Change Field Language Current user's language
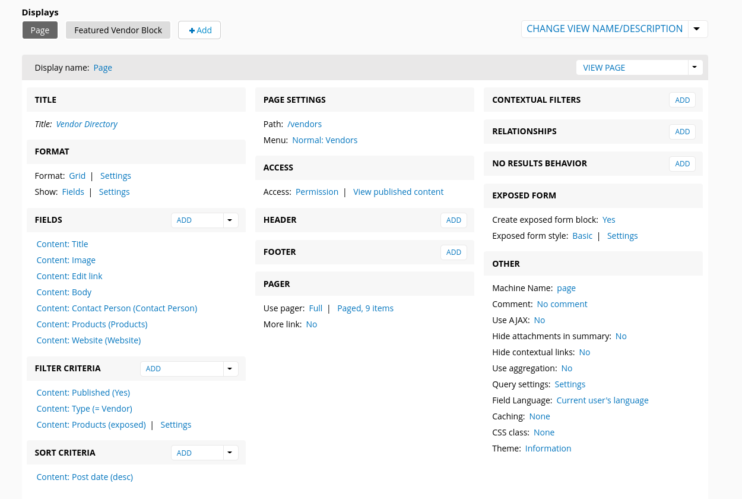 [603, 400]
